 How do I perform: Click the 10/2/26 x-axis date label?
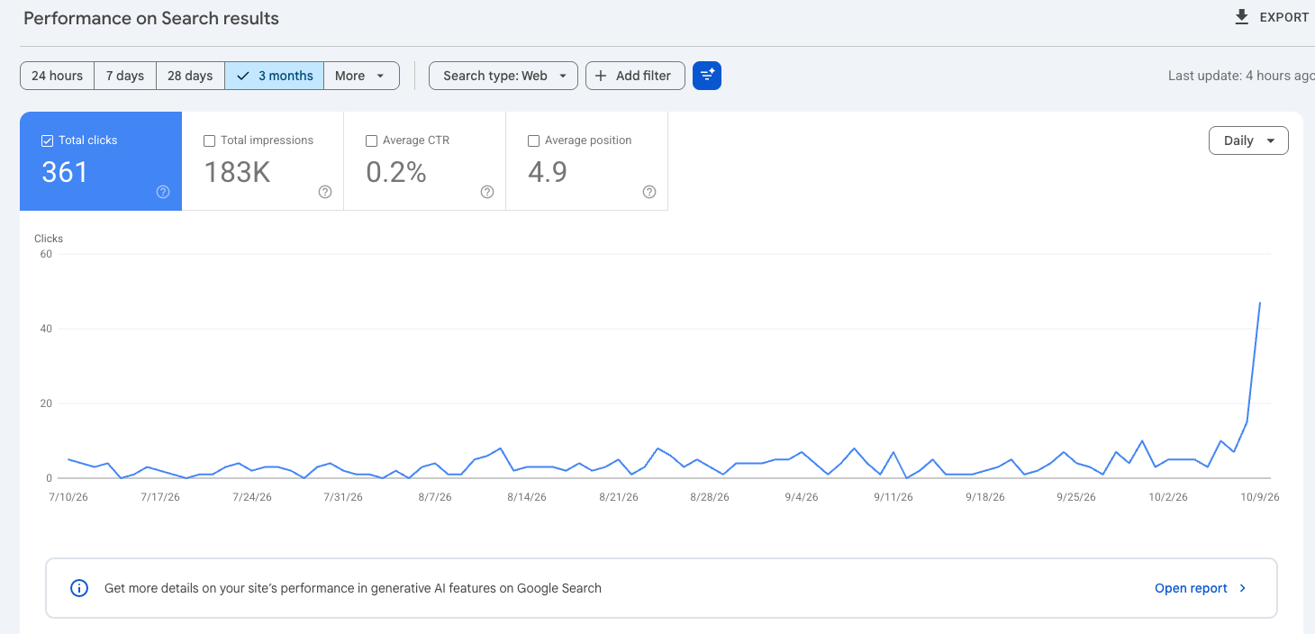[1168, 497]
